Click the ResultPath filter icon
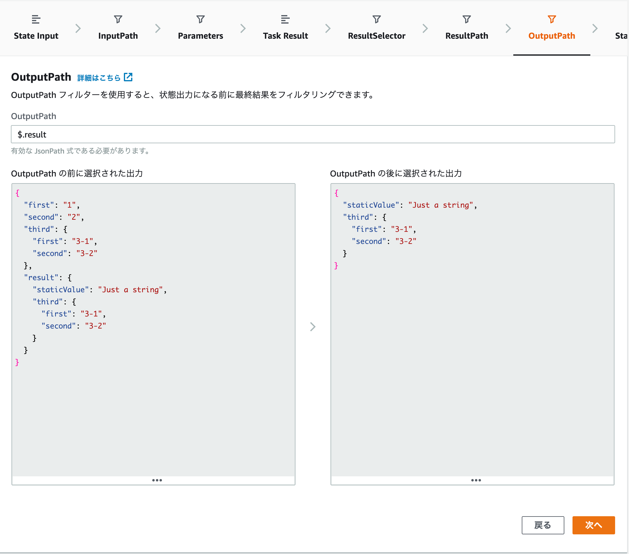 pos(466,19)
